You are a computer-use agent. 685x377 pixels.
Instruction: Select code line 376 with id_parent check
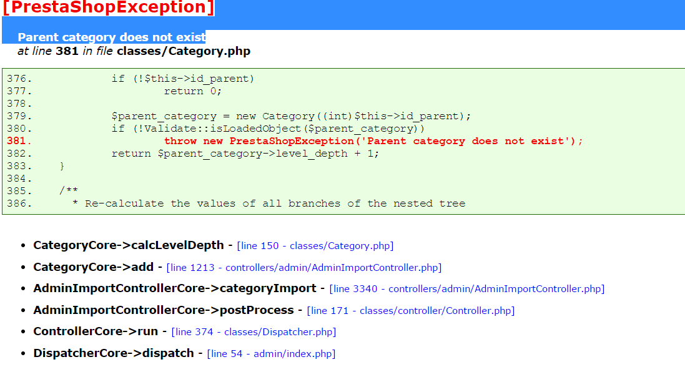pos(182,79)
